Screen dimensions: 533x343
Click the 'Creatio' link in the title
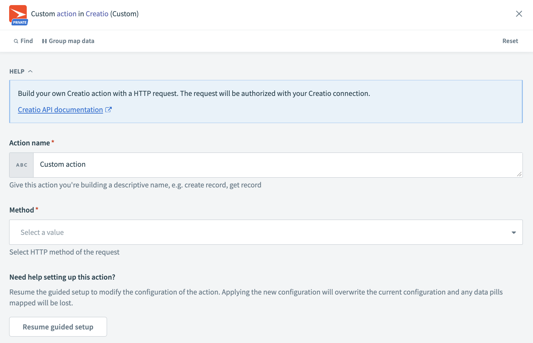(97, 14)
